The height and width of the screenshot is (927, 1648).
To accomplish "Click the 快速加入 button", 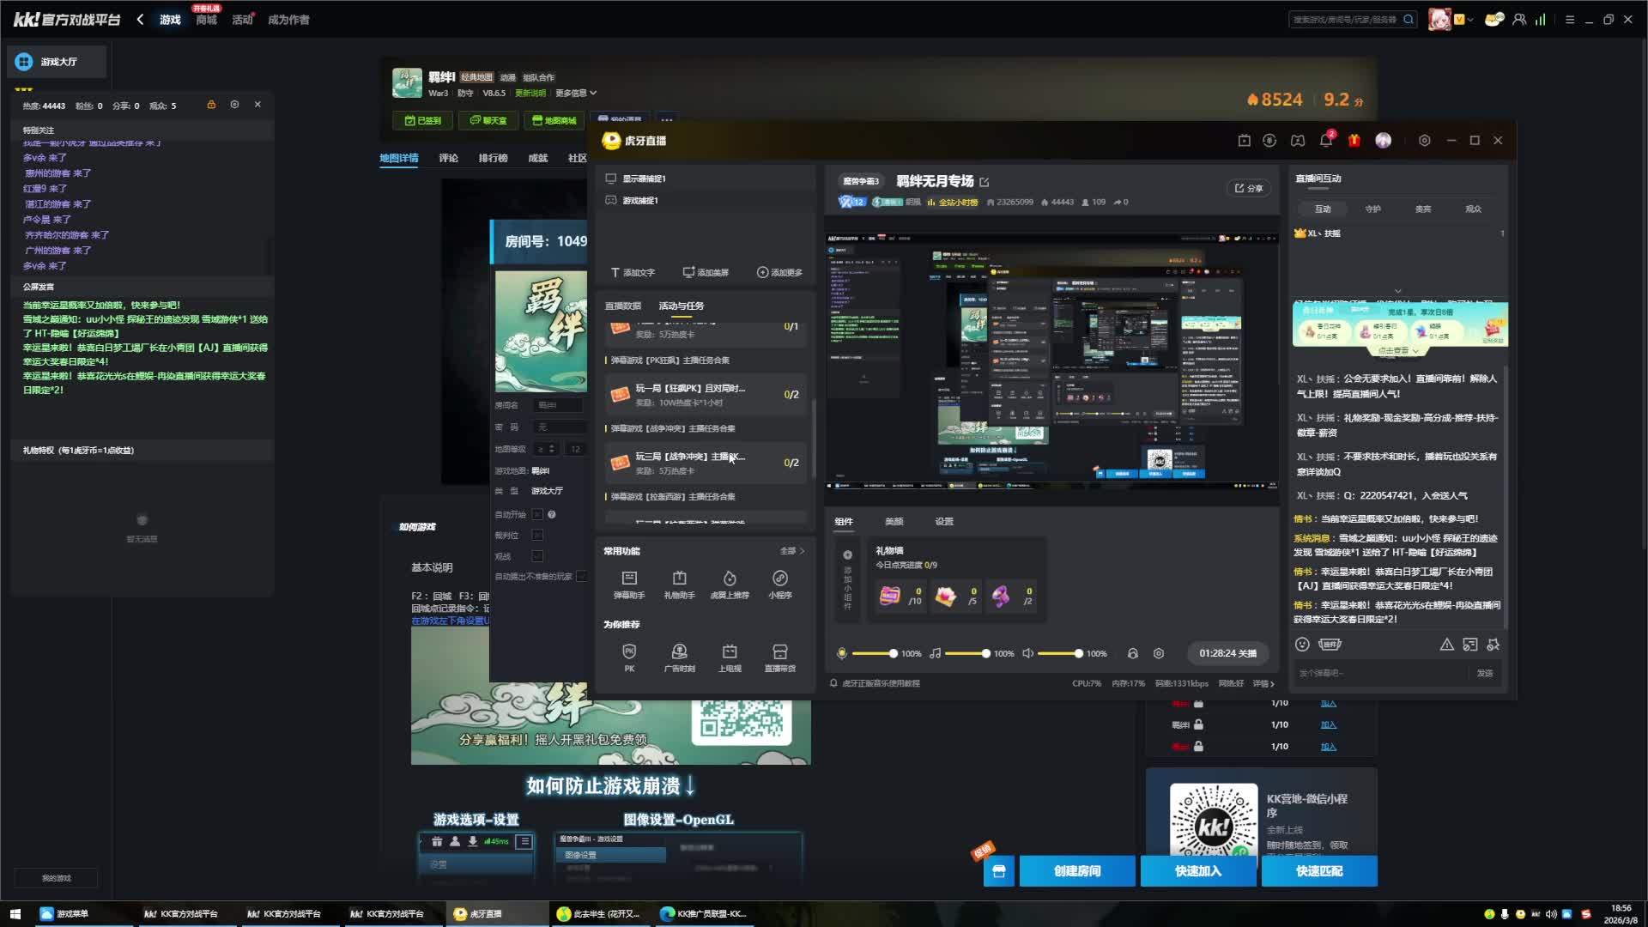I will click(x=1197, y=870).
